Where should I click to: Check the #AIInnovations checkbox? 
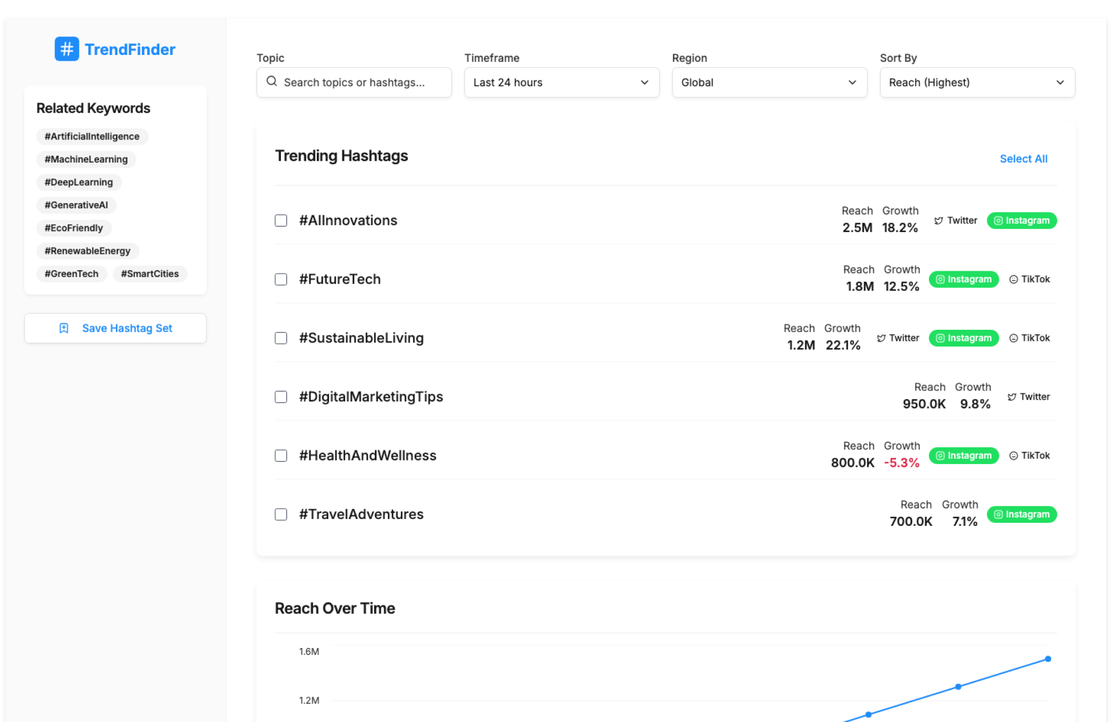click(x=281, y=220)
